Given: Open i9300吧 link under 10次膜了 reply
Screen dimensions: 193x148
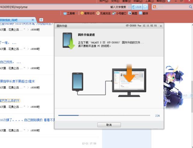Looking at the screenshot, I should [35, 130].
